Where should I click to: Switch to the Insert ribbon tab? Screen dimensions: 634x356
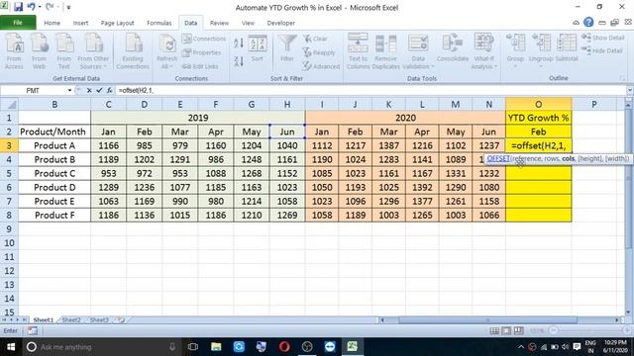pyautogui.click(x=80, y=23)
